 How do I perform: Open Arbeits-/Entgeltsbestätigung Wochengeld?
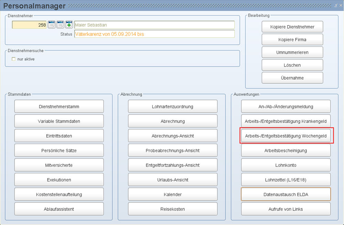point(286,136)
